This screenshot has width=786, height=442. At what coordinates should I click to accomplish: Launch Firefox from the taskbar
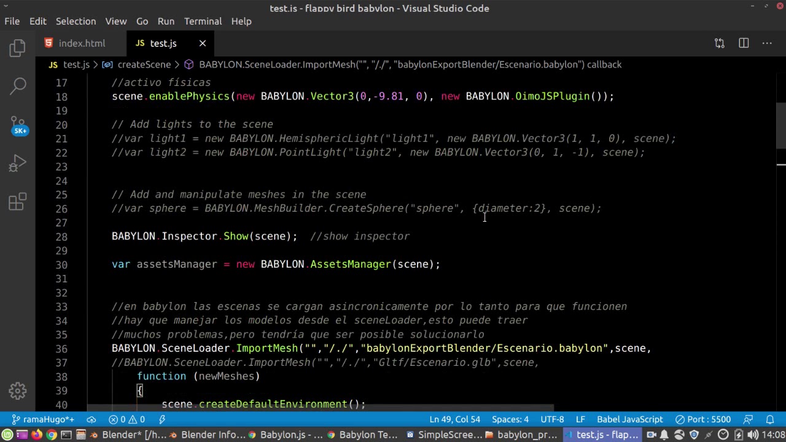click(x=37, y=435)
